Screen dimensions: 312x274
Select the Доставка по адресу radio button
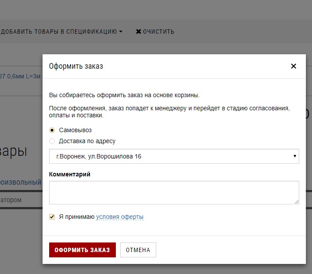tap(52, 141)
